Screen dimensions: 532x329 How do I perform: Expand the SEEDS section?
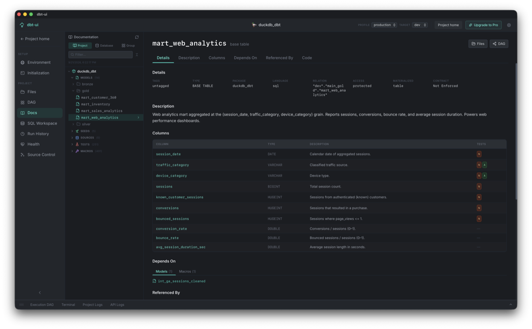pos(72,131)
